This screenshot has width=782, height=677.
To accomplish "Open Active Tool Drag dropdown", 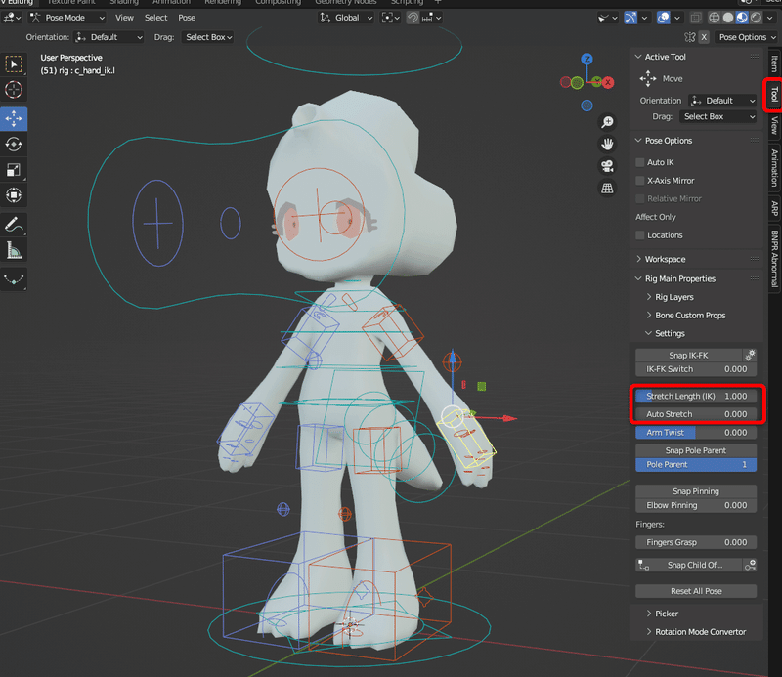I will pos(718,116).
